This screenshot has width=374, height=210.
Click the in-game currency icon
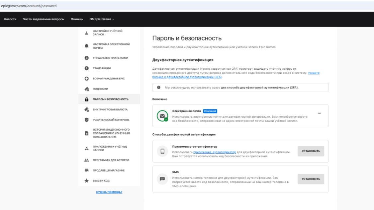[x=87, y=109]
